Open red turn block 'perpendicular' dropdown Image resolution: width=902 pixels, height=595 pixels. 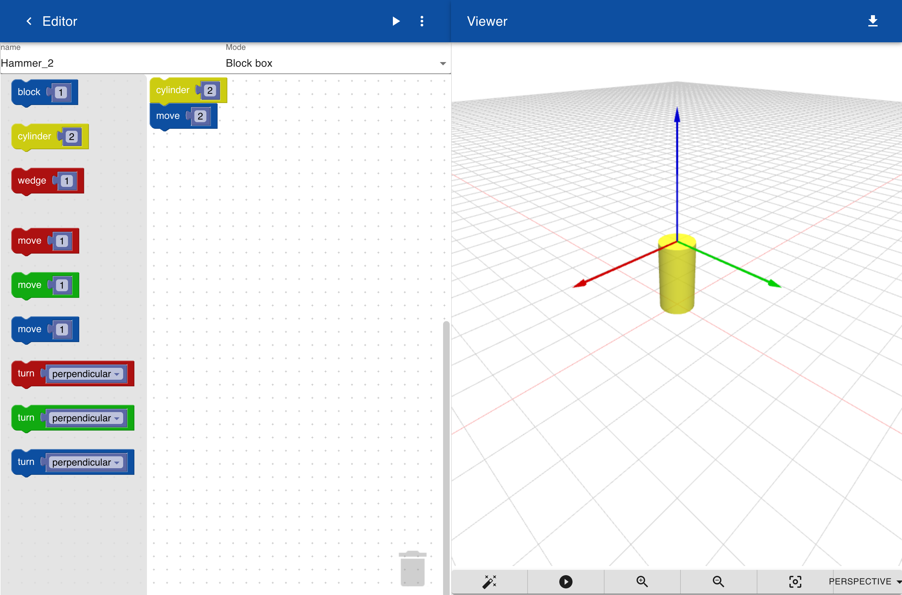(86, 374)
